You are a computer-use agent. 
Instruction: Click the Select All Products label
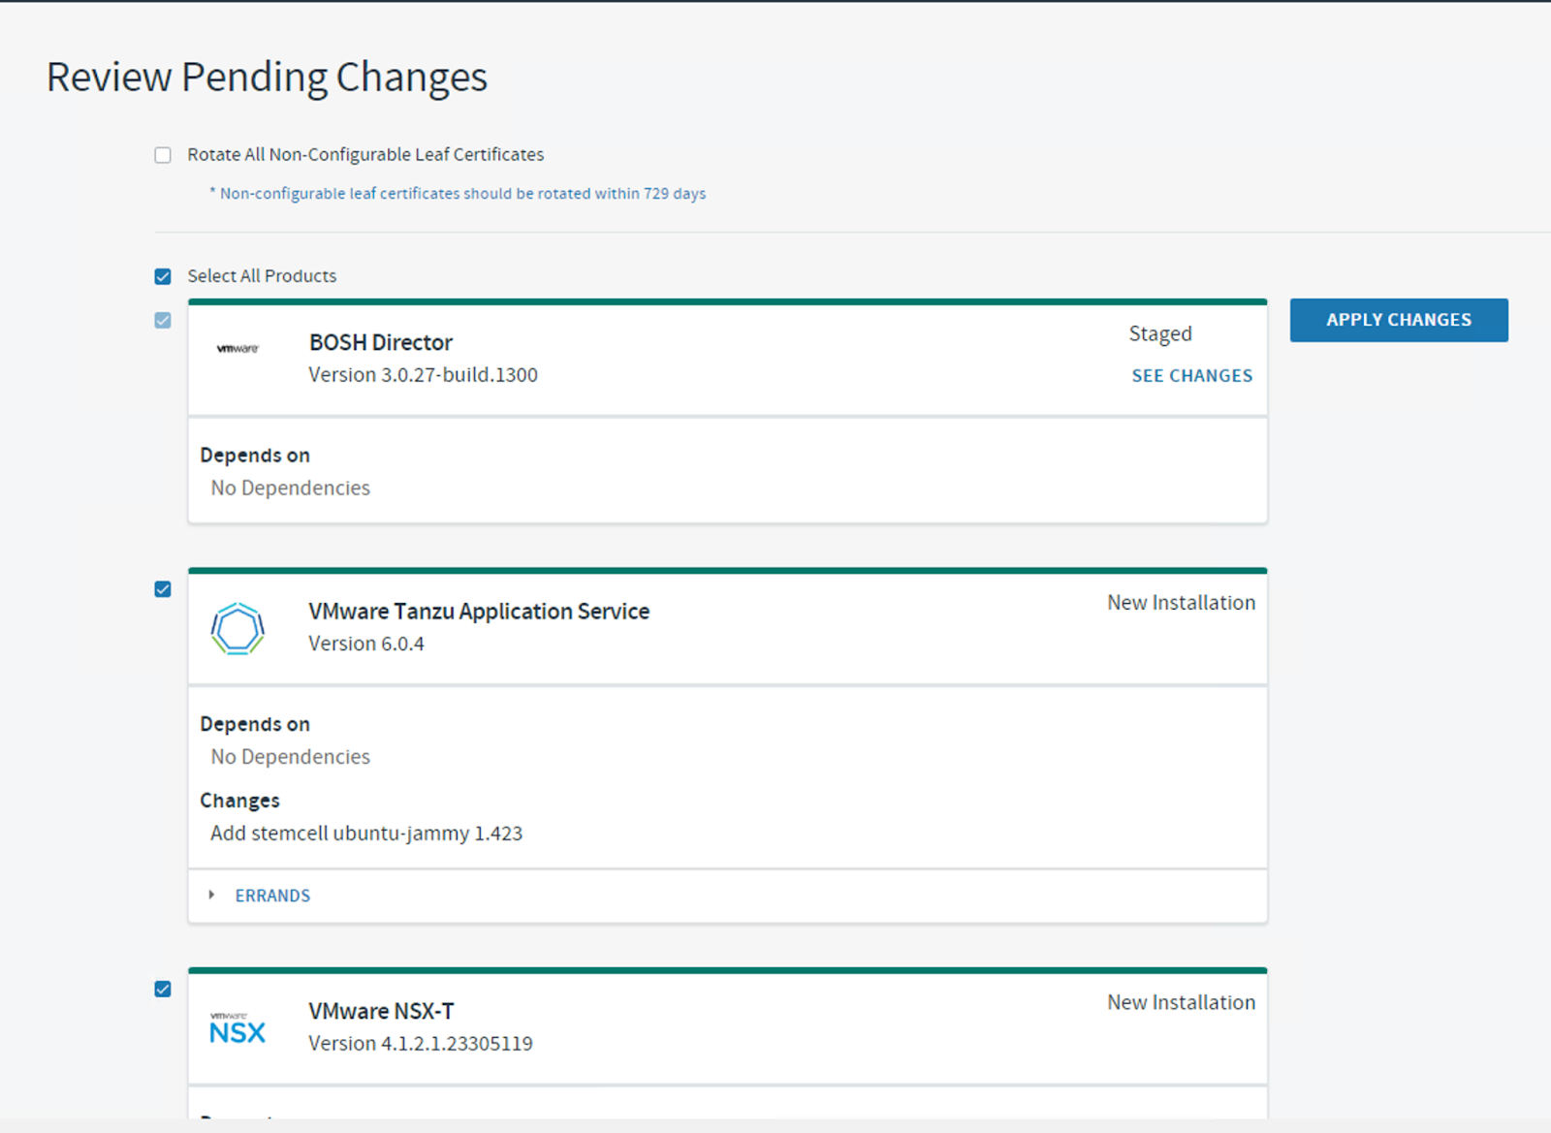coord(262,276)
